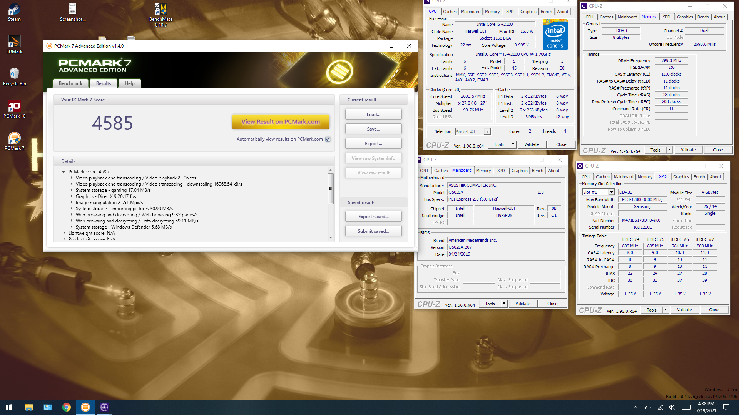Select the PCMark 7 desktop icon
The image size is (739, 415).
click(x=14, y=141)
